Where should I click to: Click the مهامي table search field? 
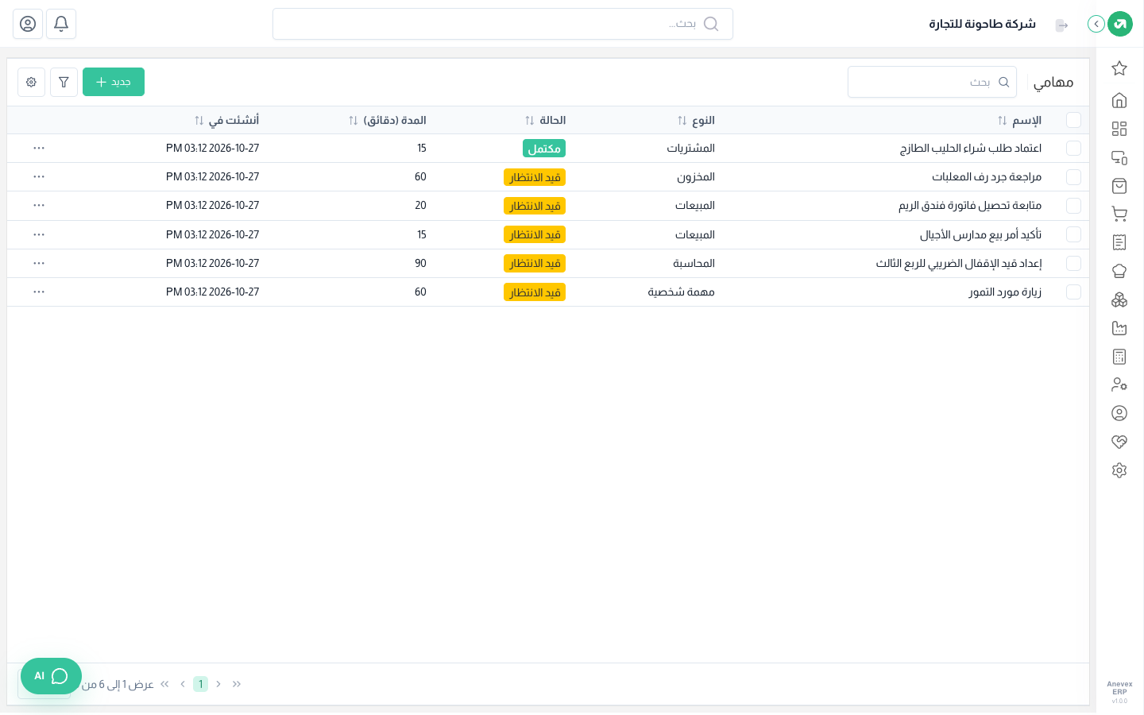(932, 82)
